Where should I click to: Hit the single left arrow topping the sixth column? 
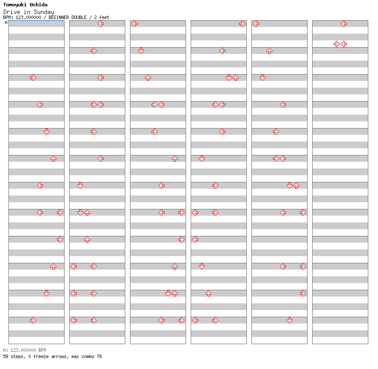coord(344,24)
